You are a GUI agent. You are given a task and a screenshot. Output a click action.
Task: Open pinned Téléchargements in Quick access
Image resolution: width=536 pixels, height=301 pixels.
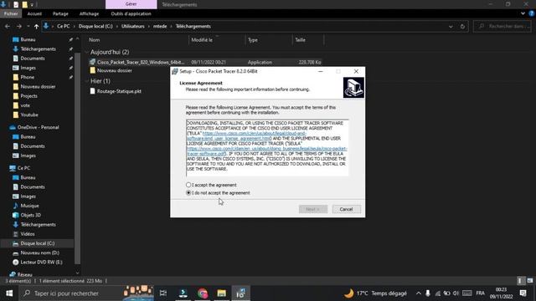click(38, 49)
